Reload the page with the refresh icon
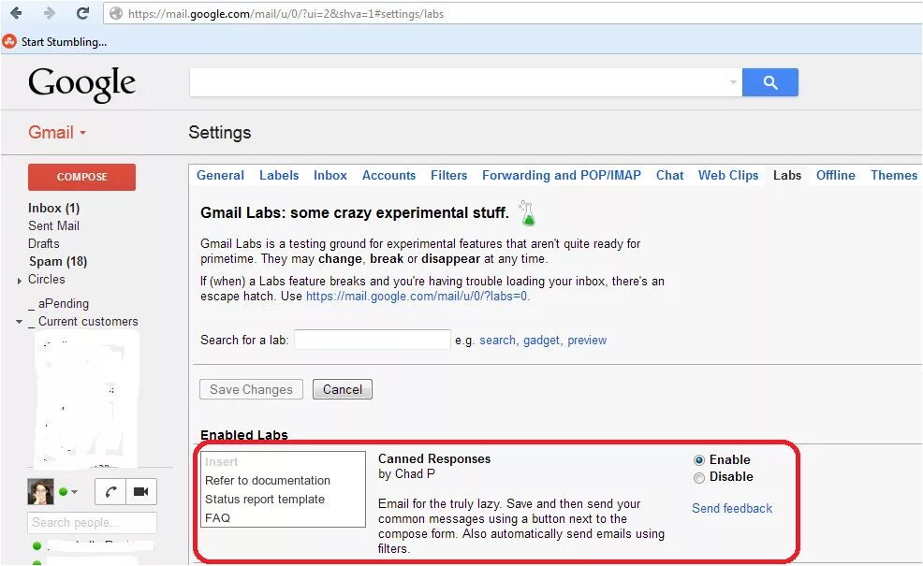 pos(82,13)
